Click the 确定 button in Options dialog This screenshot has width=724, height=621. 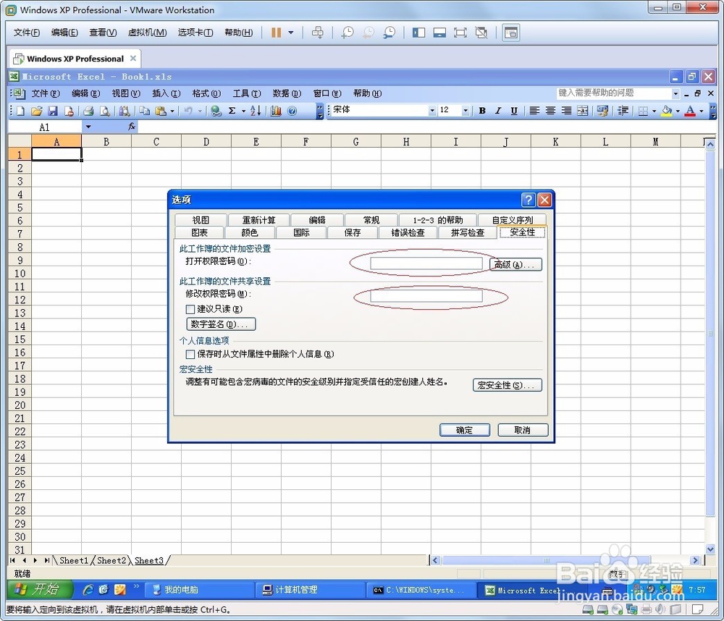[465, 430]
